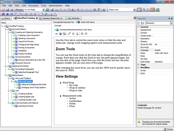
Task: Open the Link menu
Action: (24, 5)
